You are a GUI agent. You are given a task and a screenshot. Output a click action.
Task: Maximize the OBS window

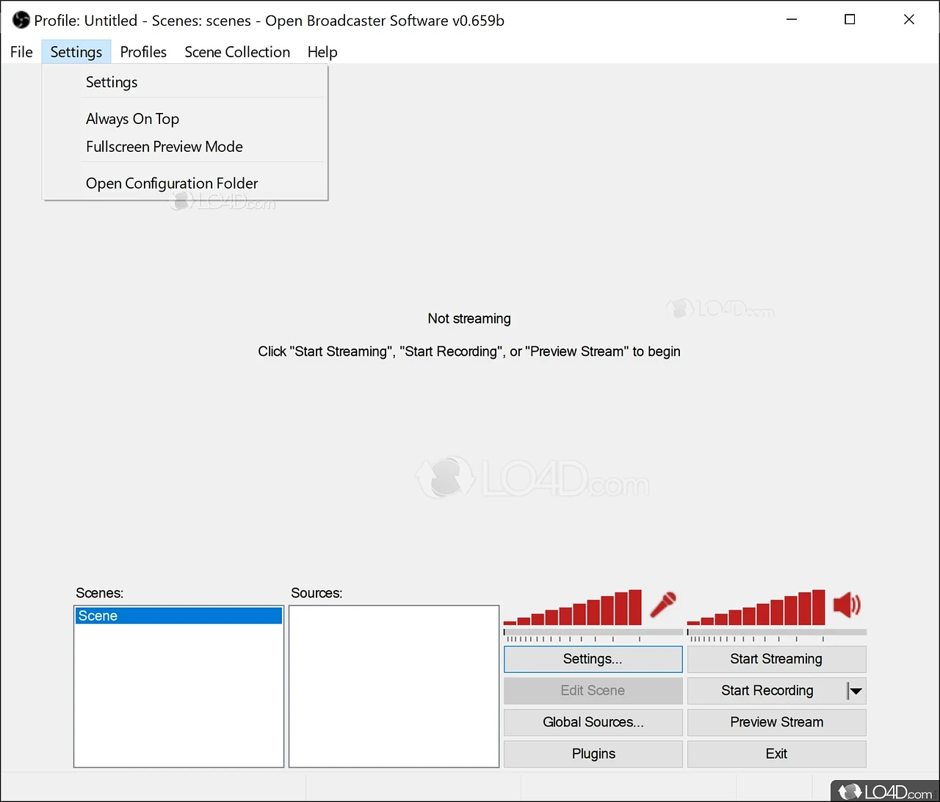tap(850, 20)
